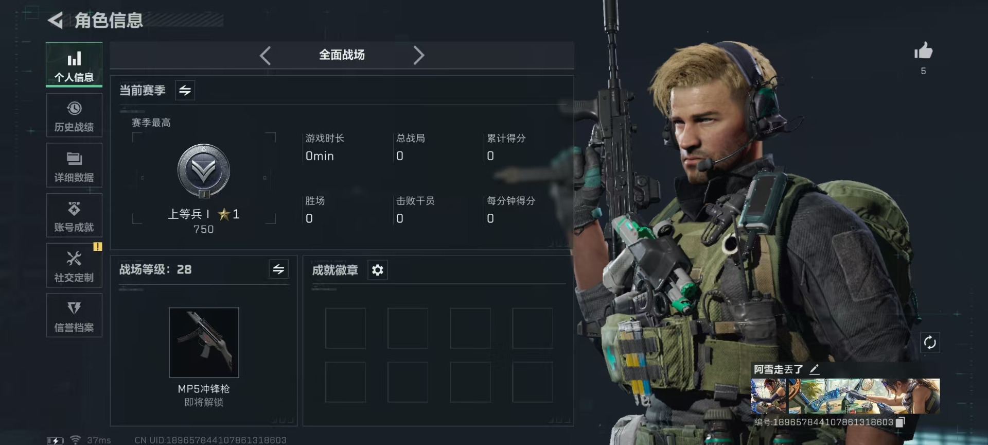988x445 pixels.
Task: Open the 账号成就 sidebar icon
Action: pyautogui.click(x=74, y=215)
